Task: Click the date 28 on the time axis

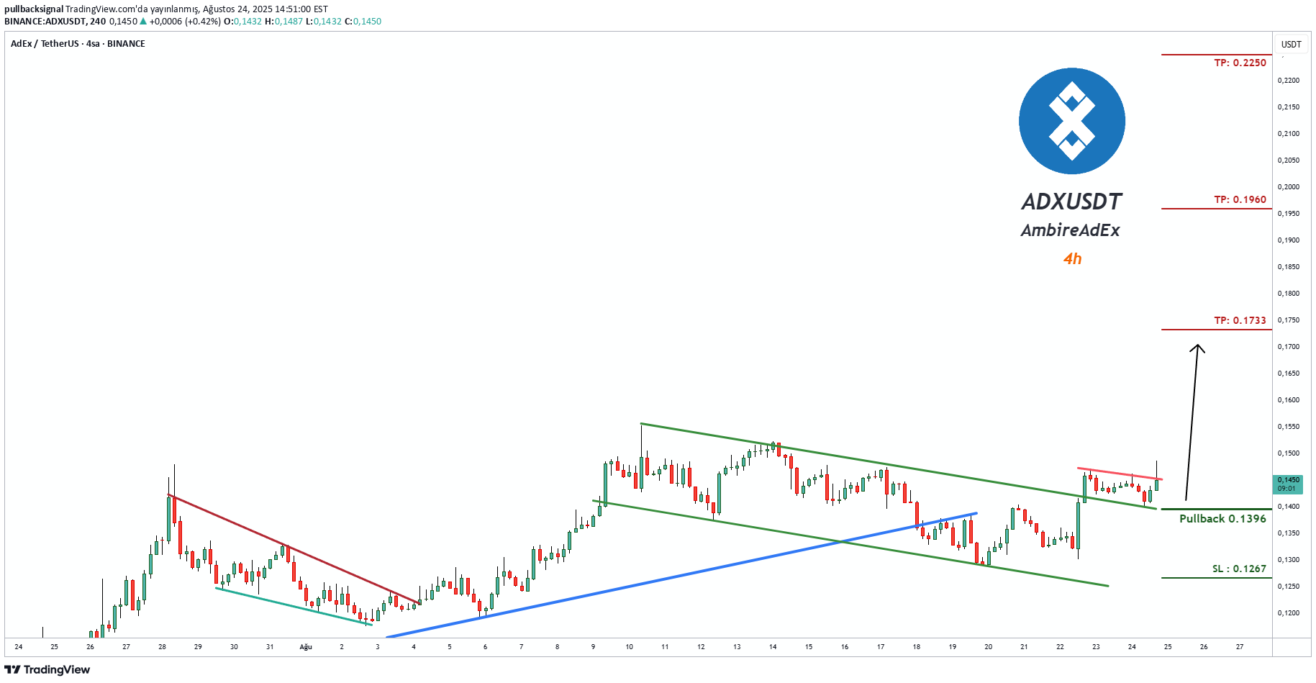Action: (162, 647)
